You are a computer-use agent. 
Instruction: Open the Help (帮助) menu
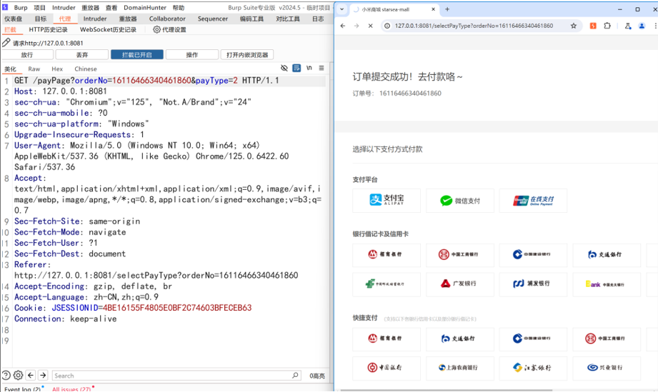click(x=179, y=8)
